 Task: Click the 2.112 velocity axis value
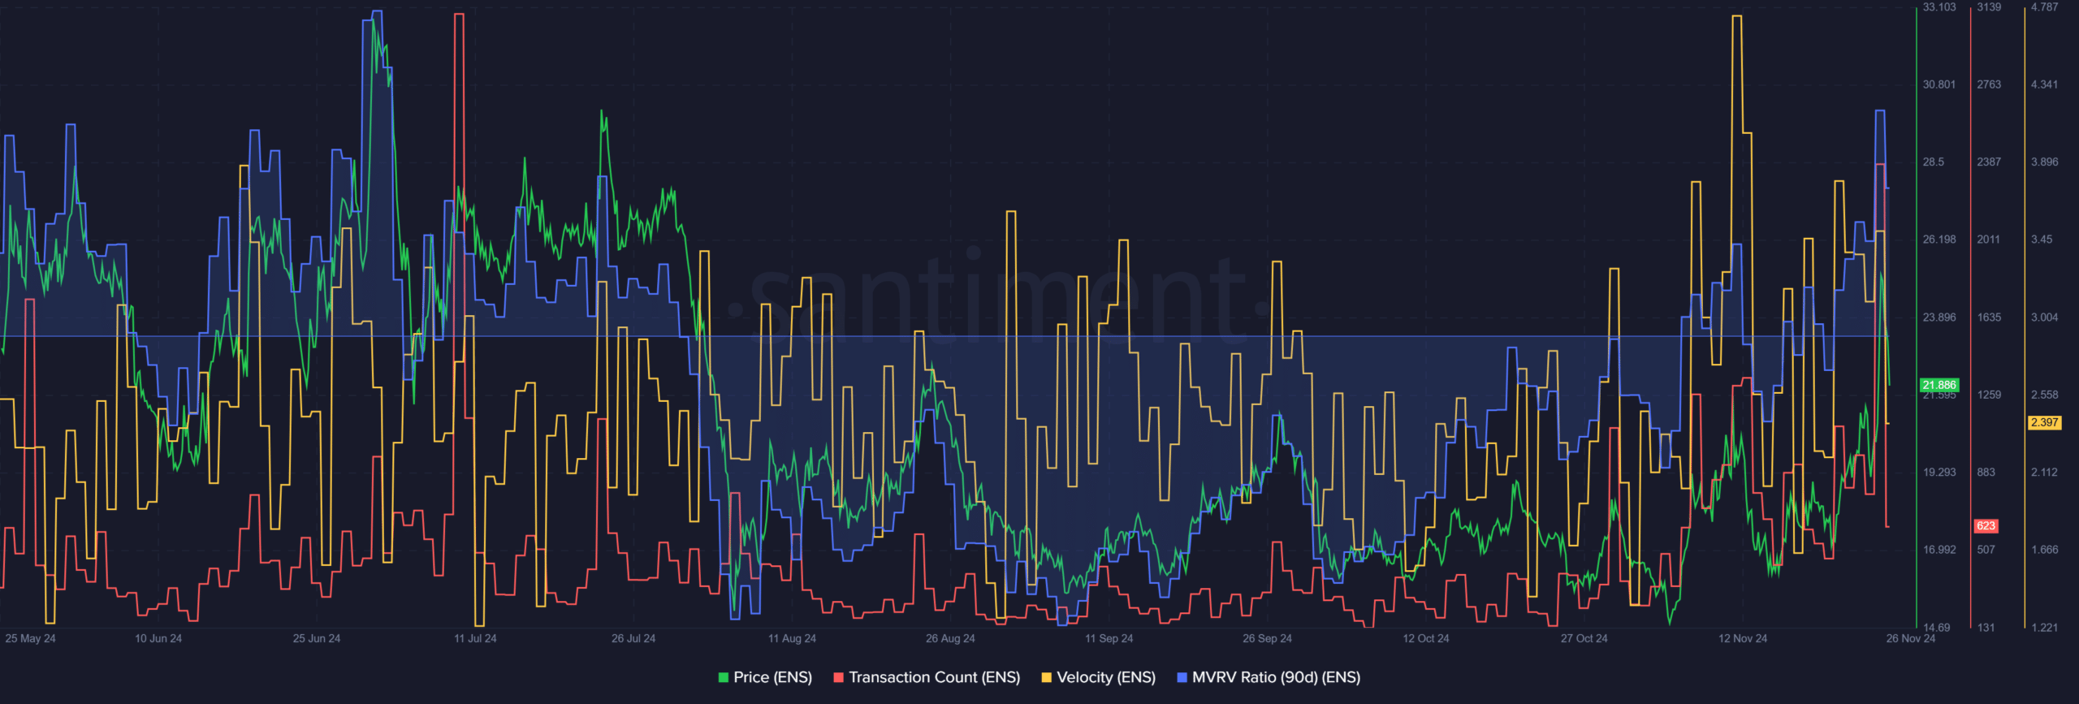click(2045, 472)
